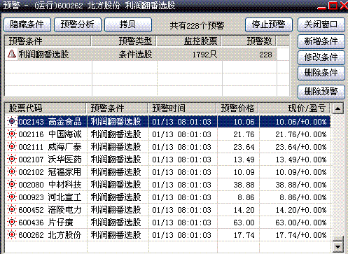Screen dimensions: 348x254
Task: Sort by 预警时间 column header
Action: point(182,108)
